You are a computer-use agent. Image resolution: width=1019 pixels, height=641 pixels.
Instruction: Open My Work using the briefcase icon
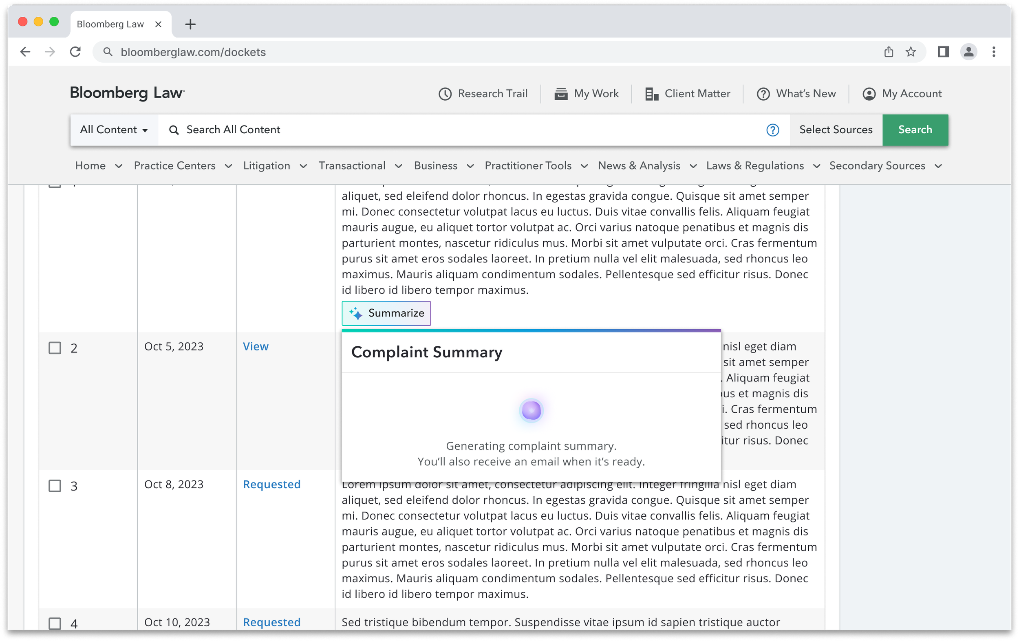(x=561, y=93)
